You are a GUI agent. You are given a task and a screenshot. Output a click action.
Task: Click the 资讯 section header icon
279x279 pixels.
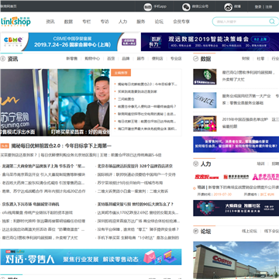pyautogui.click(x=3, y=59)
